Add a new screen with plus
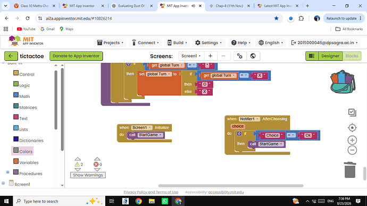 tap(210, 56)
